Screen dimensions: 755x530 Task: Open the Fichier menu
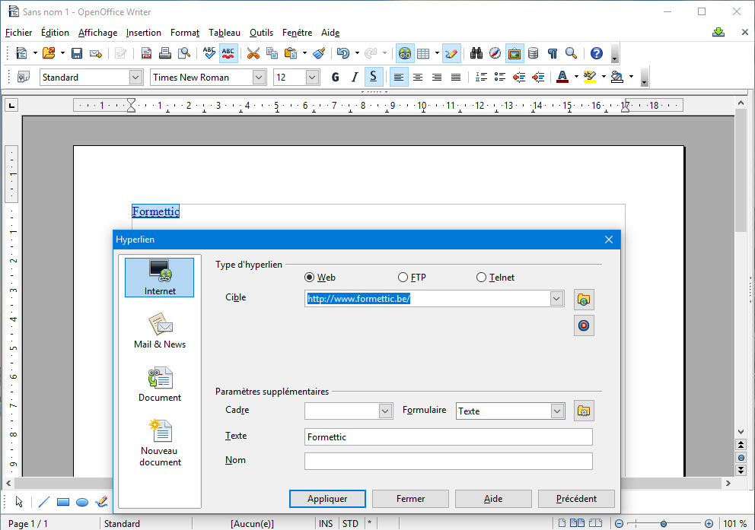point(19,33)
